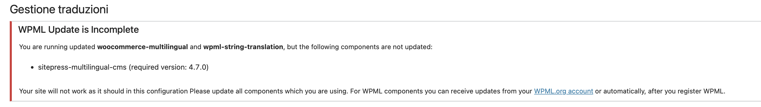Click the bullet point before sitepress-multilingual-cms

32,68
